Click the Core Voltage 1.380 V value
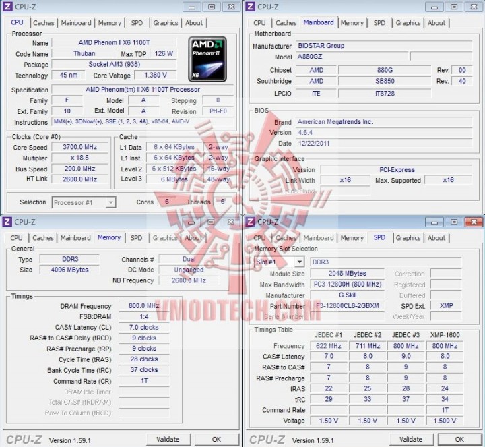Screen dimensions: 485x447 [156, 76]
